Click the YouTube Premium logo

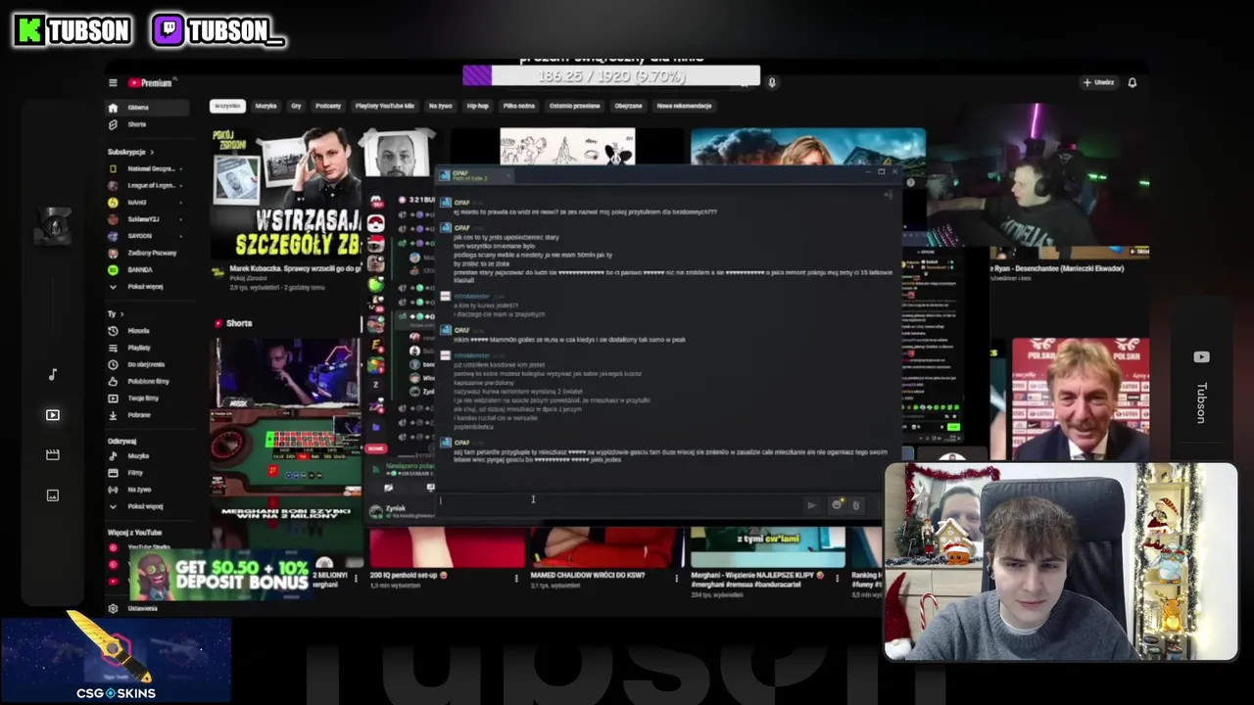click(150, 83)
